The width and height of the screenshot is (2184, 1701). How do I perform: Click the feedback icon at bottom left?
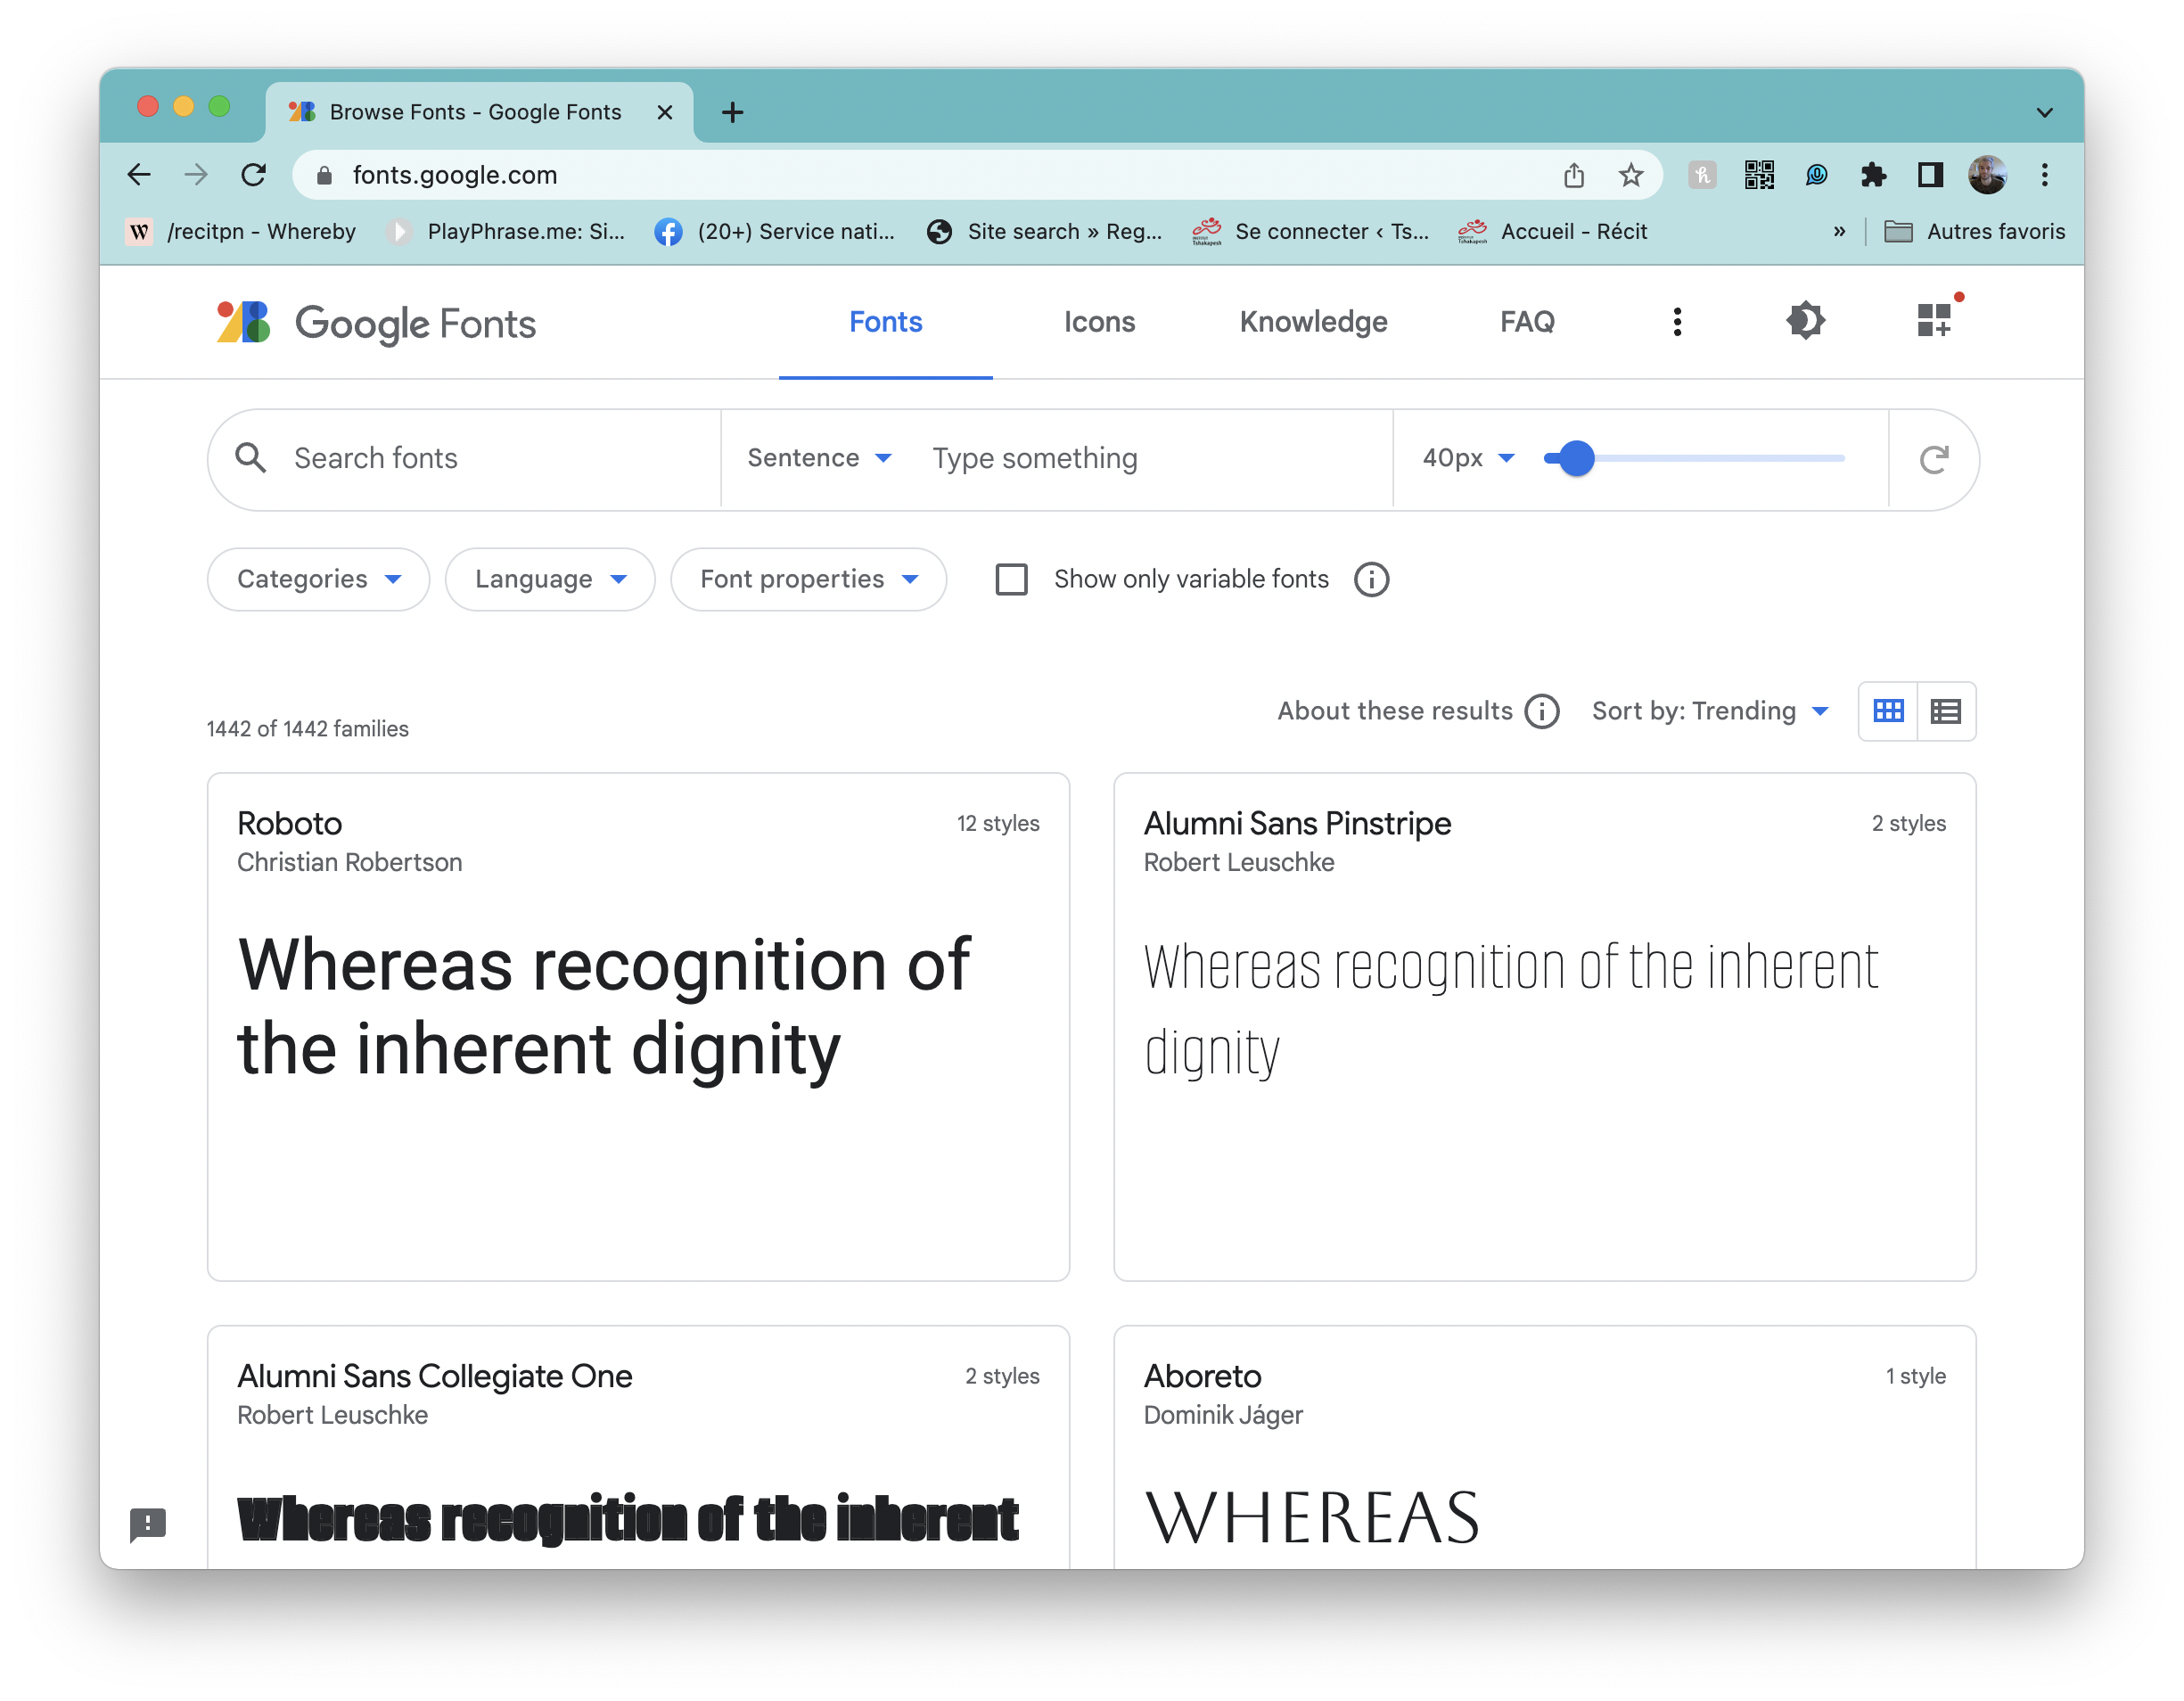[148, 1524]
